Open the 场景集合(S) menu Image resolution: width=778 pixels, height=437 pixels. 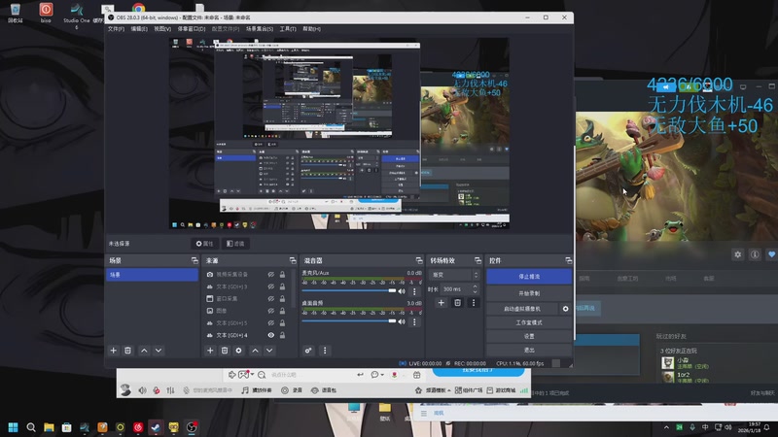pyautogui.click(x=260, y=29)
